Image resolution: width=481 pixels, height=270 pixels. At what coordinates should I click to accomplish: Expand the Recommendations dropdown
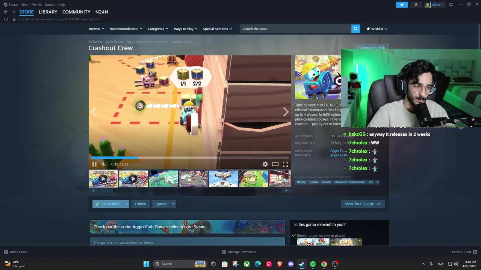(x=126, y=29)
